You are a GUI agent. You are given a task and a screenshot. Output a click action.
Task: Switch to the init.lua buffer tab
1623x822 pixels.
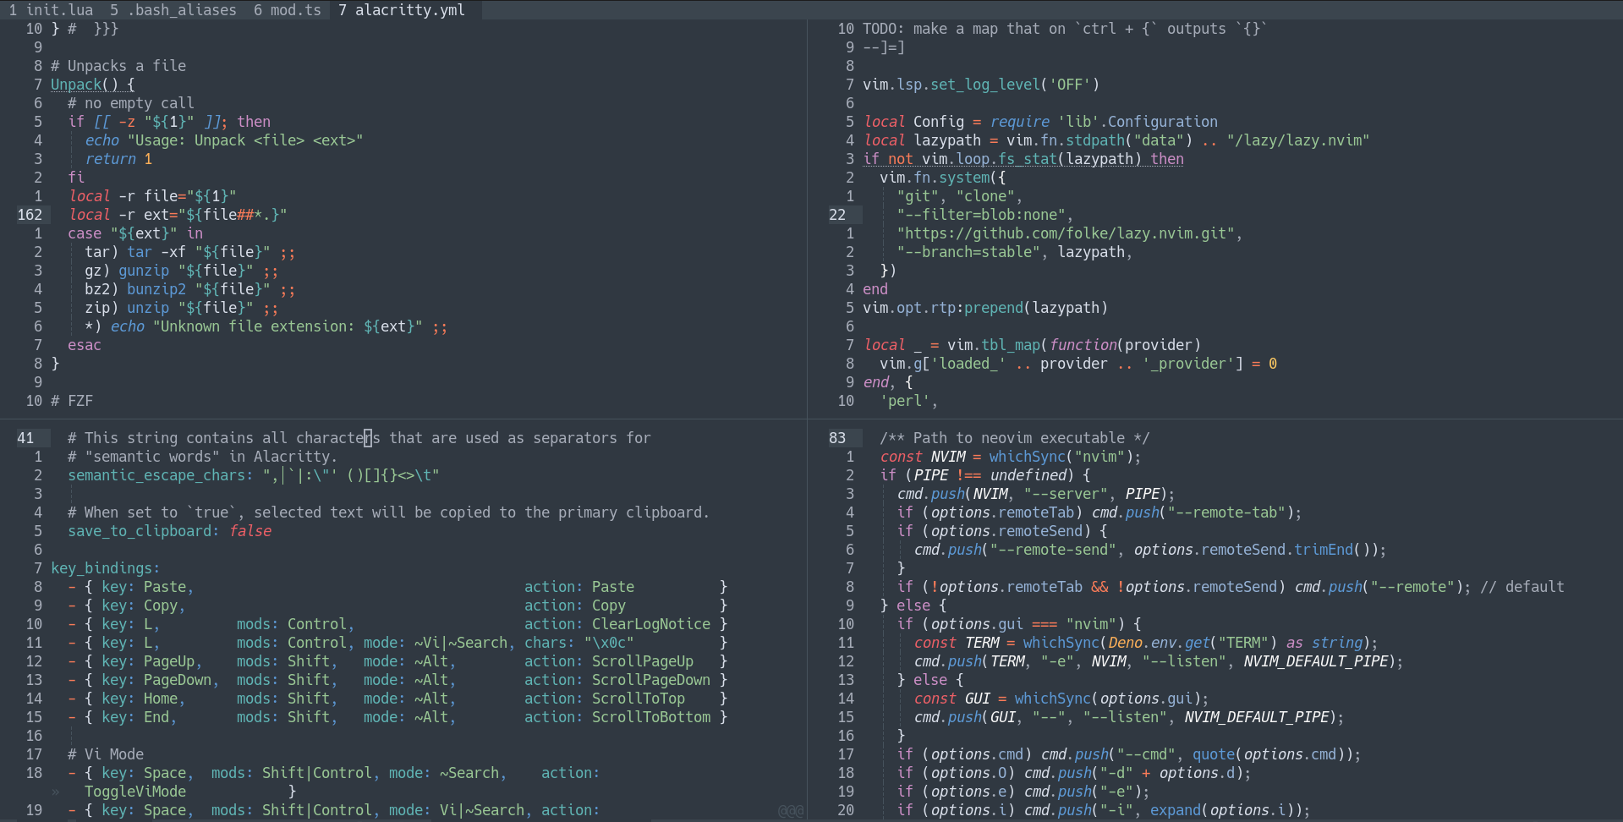coord(52,10)
